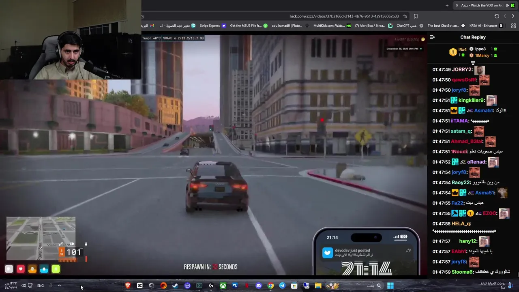Click username 1Noudi in chat
Viewport: 519px width, 292px height.
coord(459,151)
